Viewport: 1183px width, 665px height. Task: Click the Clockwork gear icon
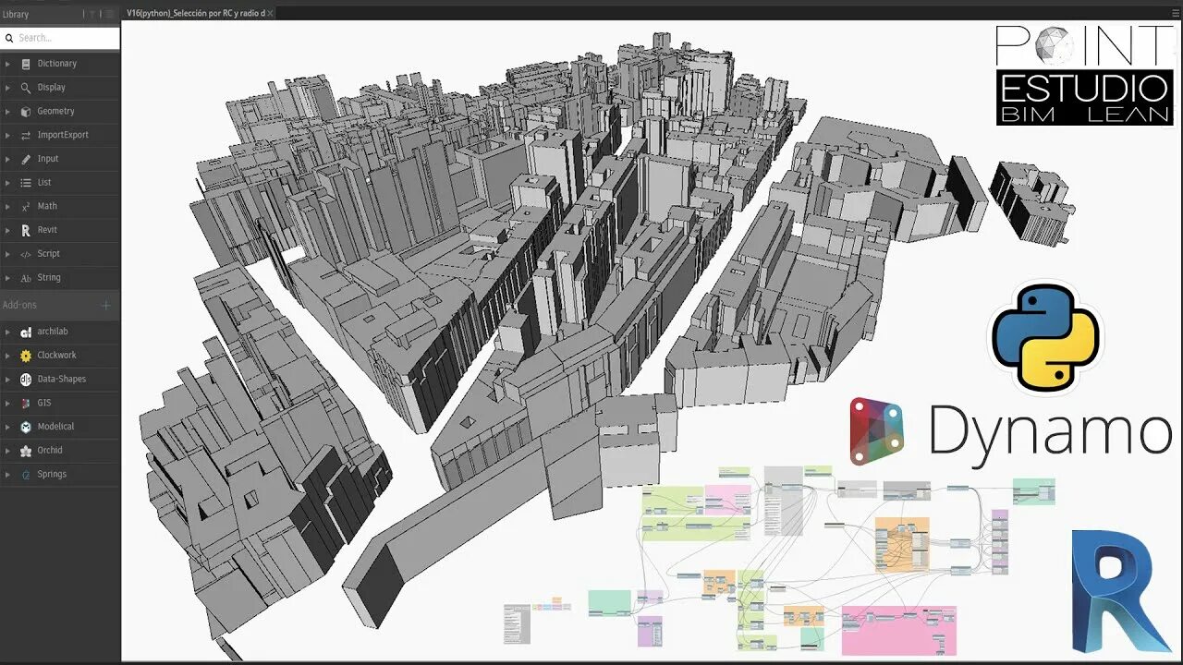click(x=26, y=356)
